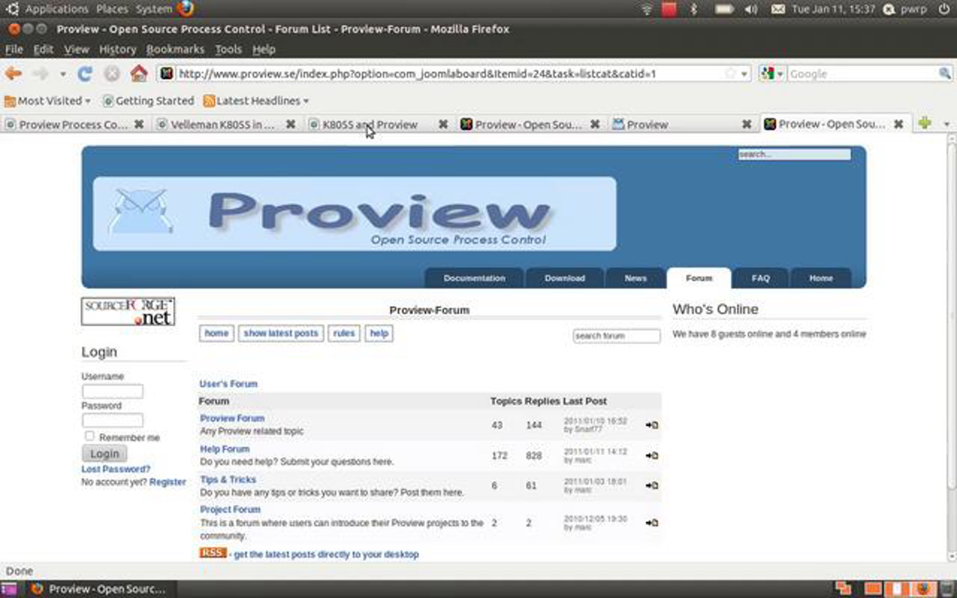
Task: Click the RSS feed icon
Action: point(213,553)
